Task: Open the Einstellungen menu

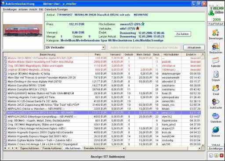Action: pyautogui.click(x=10, y=9)
